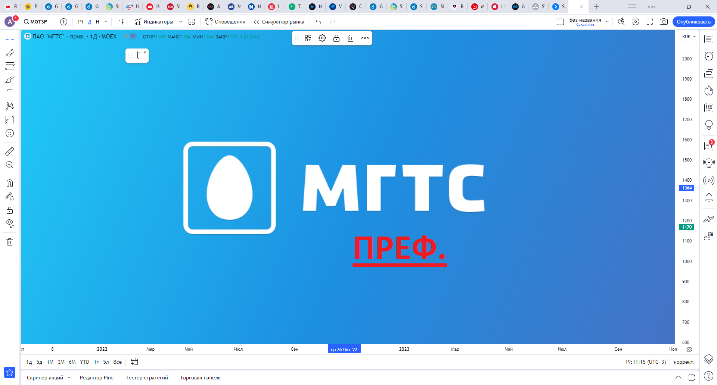Select the Все date range
This screenshot has width=717, height=385.
click(x=118, y=362)
